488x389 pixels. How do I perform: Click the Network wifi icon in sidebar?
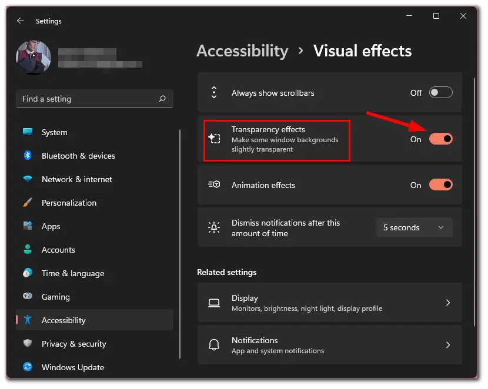tap(28, 179)
